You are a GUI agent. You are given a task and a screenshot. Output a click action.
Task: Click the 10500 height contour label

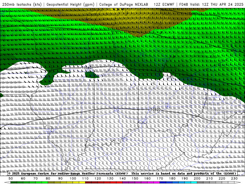pyautogui.click(x=115, y=31)
